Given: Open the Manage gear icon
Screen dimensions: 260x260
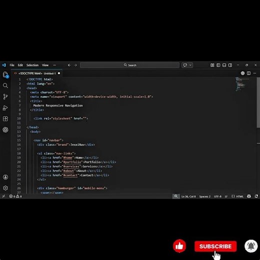Looking at the screenshot, I should point(5,188).
